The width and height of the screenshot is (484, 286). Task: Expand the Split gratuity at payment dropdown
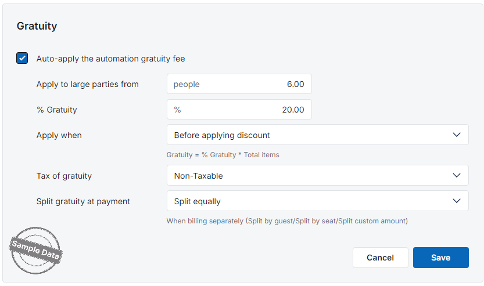click(314, 201)
